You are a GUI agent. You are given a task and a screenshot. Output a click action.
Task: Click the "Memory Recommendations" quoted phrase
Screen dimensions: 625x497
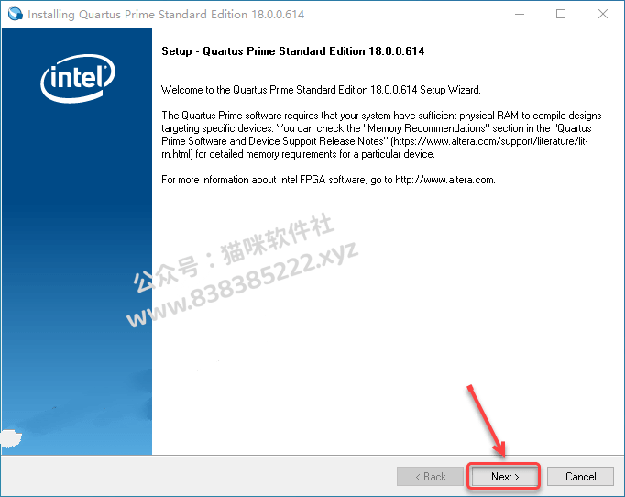tap(426, 128)
